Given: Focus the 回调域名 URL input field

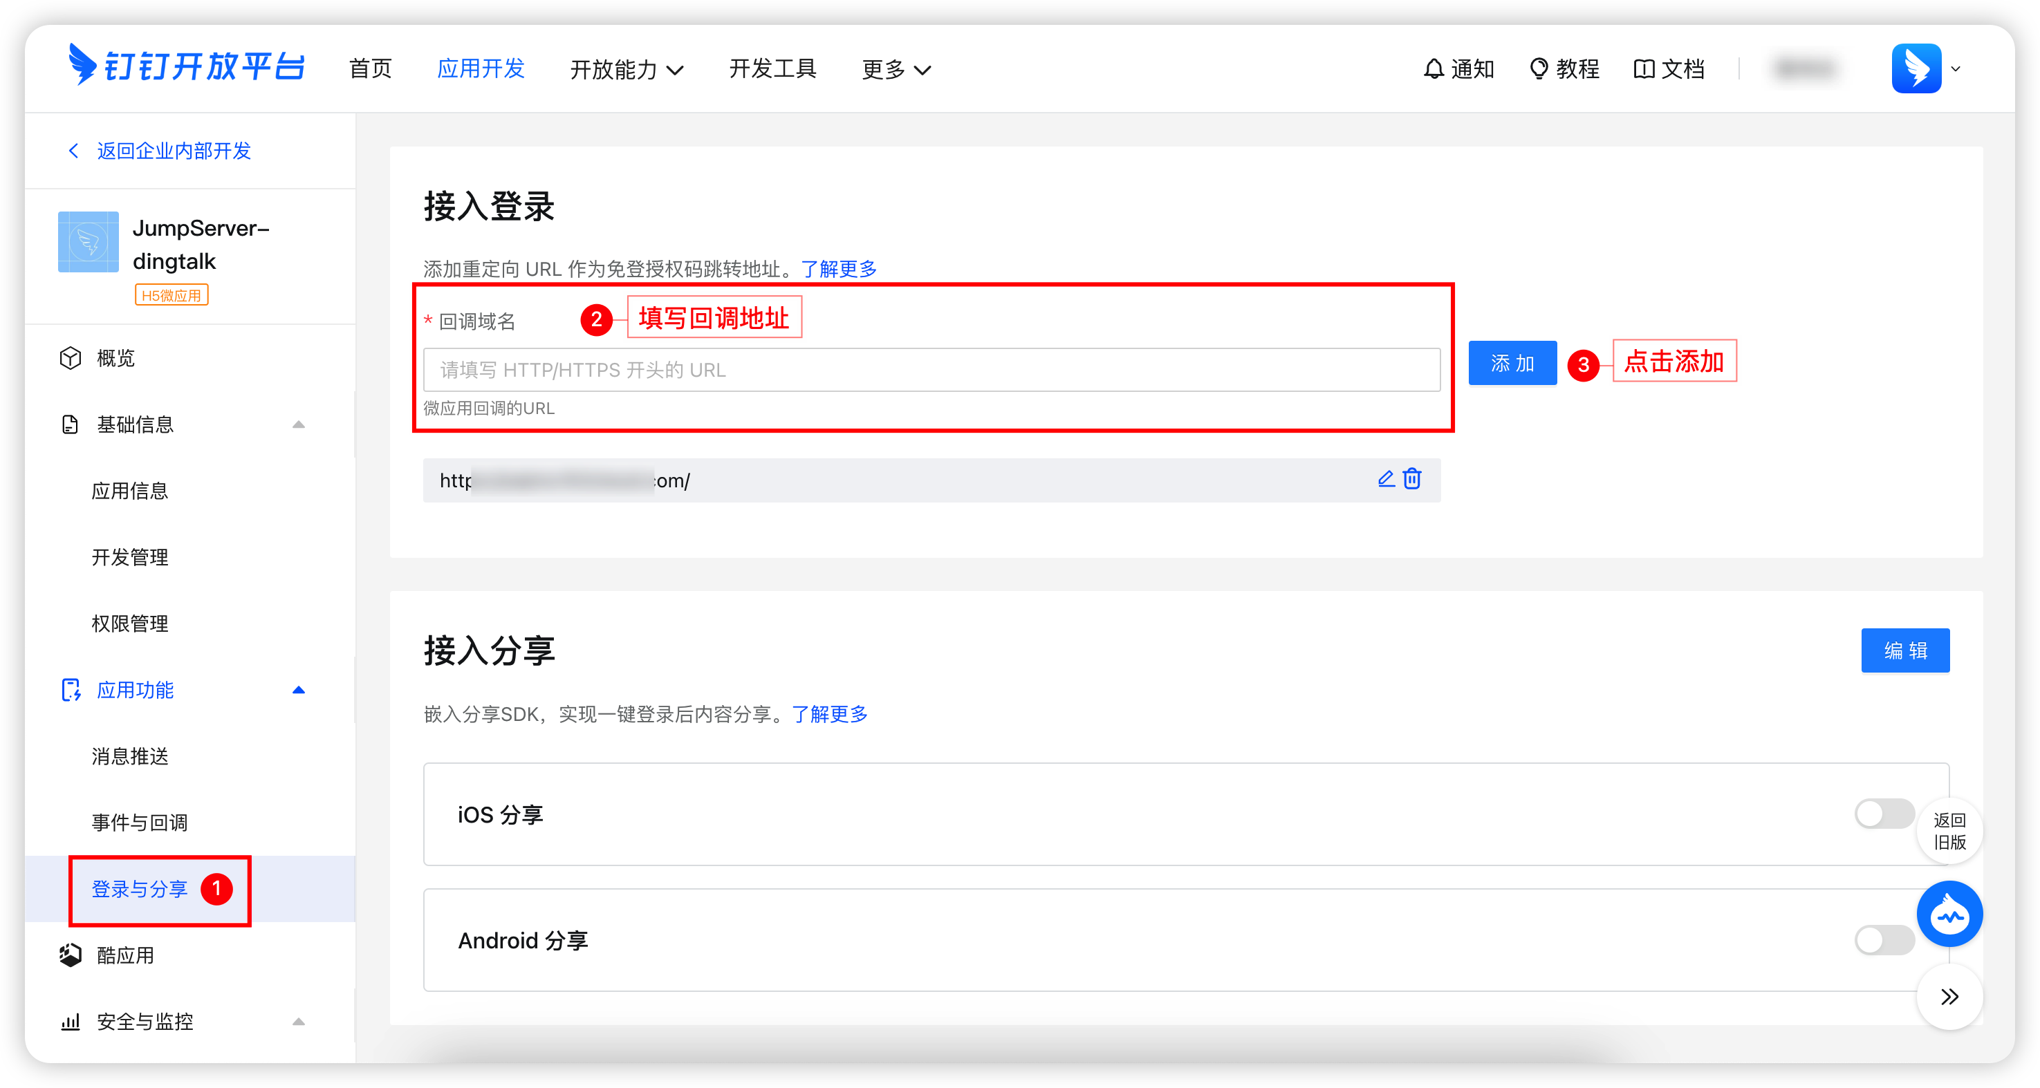Looking at the screenshot, I should point(931,370).
